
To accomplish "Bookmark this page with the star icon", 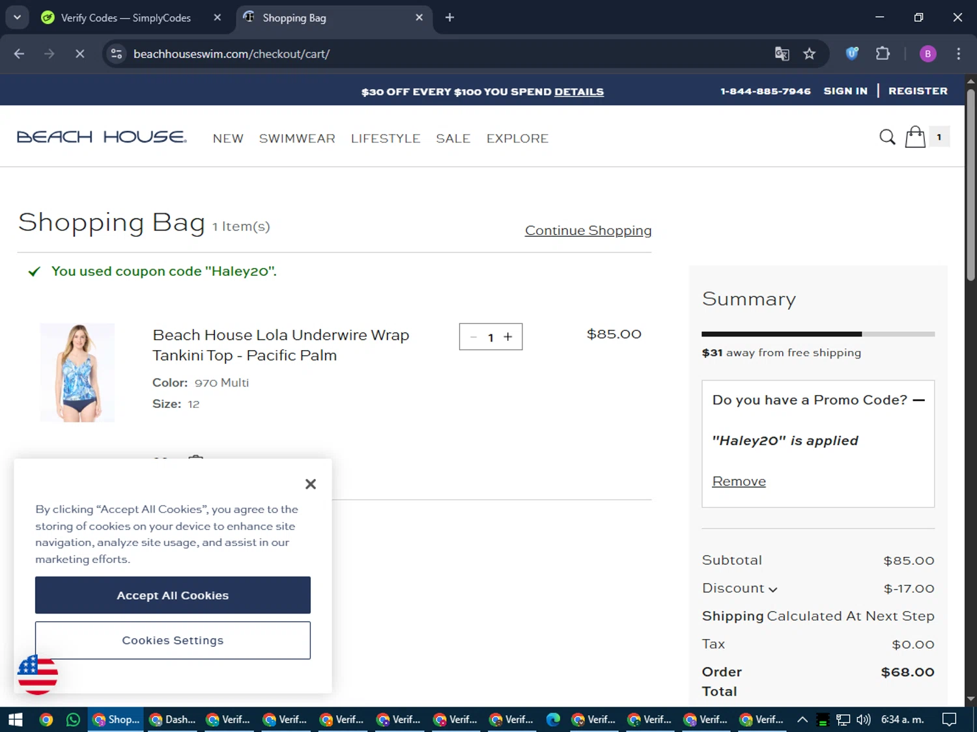I will (x=809, y=54).
